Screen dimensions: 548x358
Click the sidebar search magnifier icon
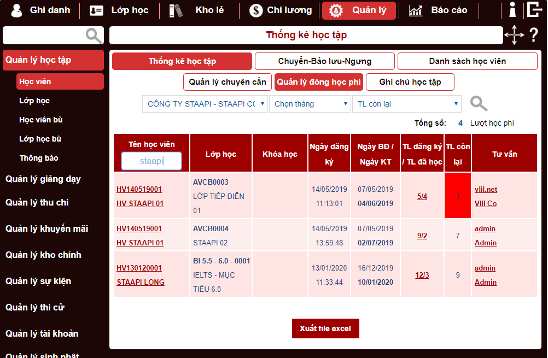point(93,35)
